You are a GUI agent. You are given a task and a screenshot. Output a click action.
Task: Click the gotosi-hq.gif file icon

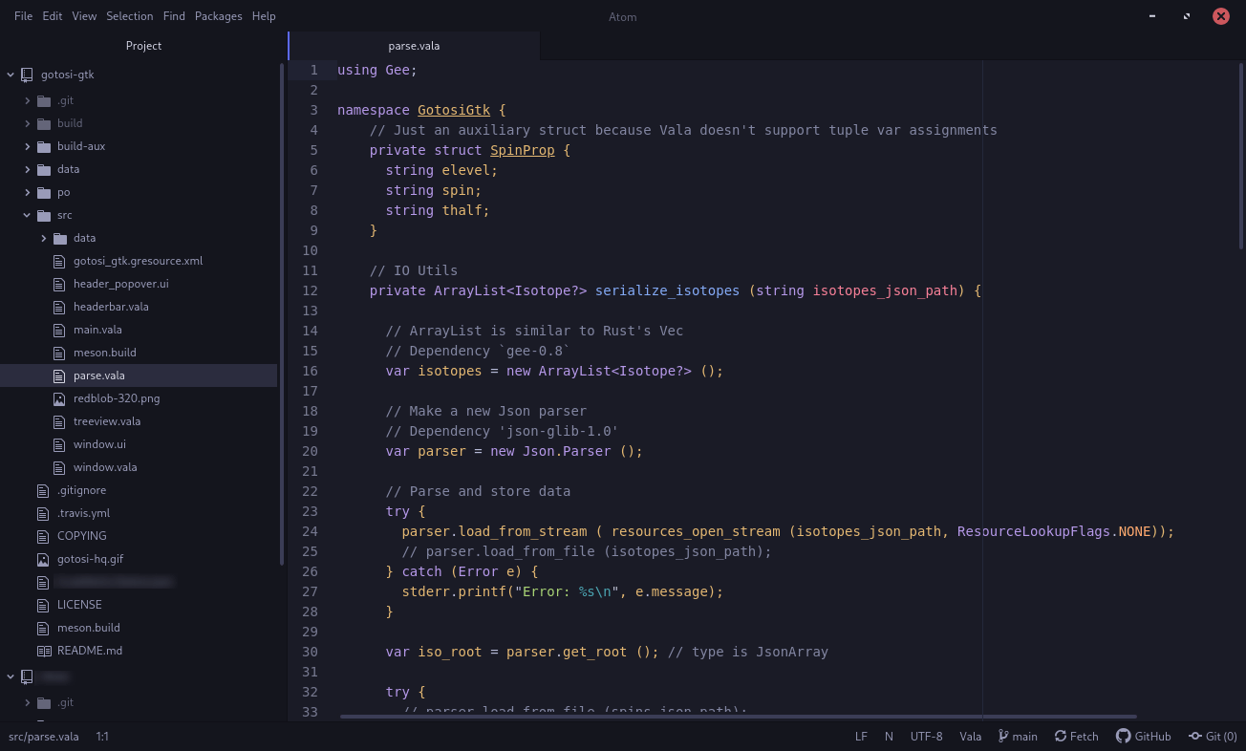pos(43,559)
